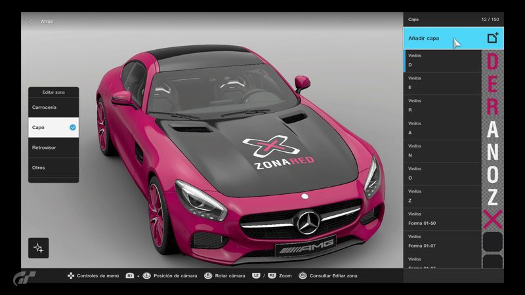Viewport: 525px width, 295px height.
Task: Click the white N decal thumbnail
Action: click(493, 151)
